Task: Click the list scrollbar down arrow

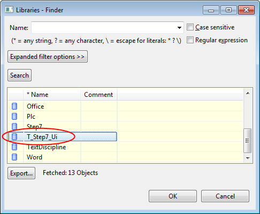Action: (x=248, y=158)
